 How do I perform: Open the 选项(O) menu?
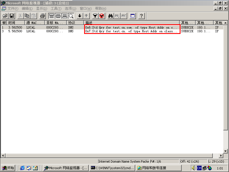point(70,9)
